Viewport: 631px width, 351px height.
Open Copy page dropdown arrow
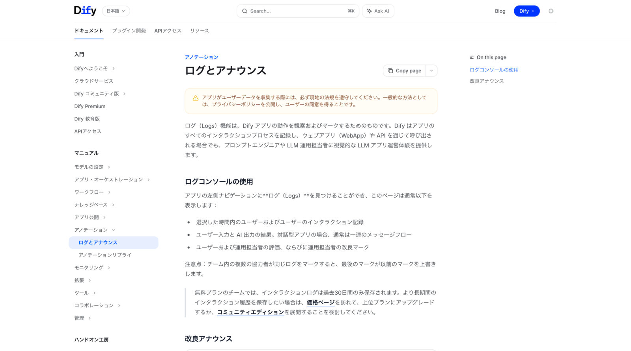tap(431, 71)
